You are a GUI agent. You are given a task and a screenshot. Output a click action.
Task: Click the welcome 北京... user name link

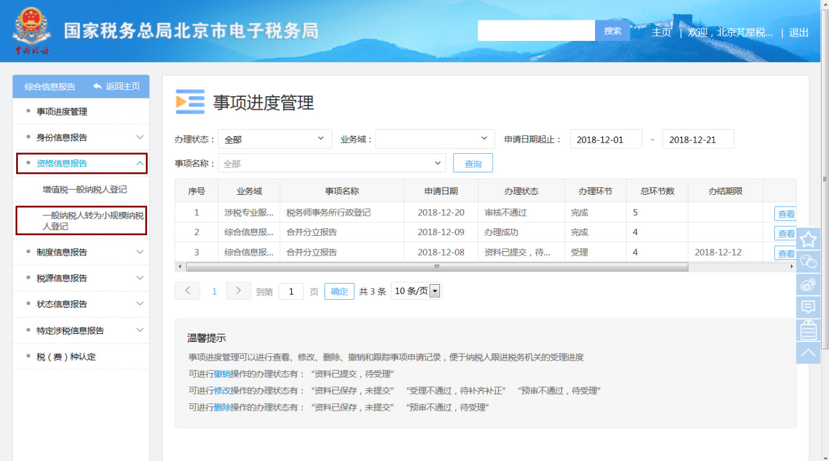pos(745,32)
